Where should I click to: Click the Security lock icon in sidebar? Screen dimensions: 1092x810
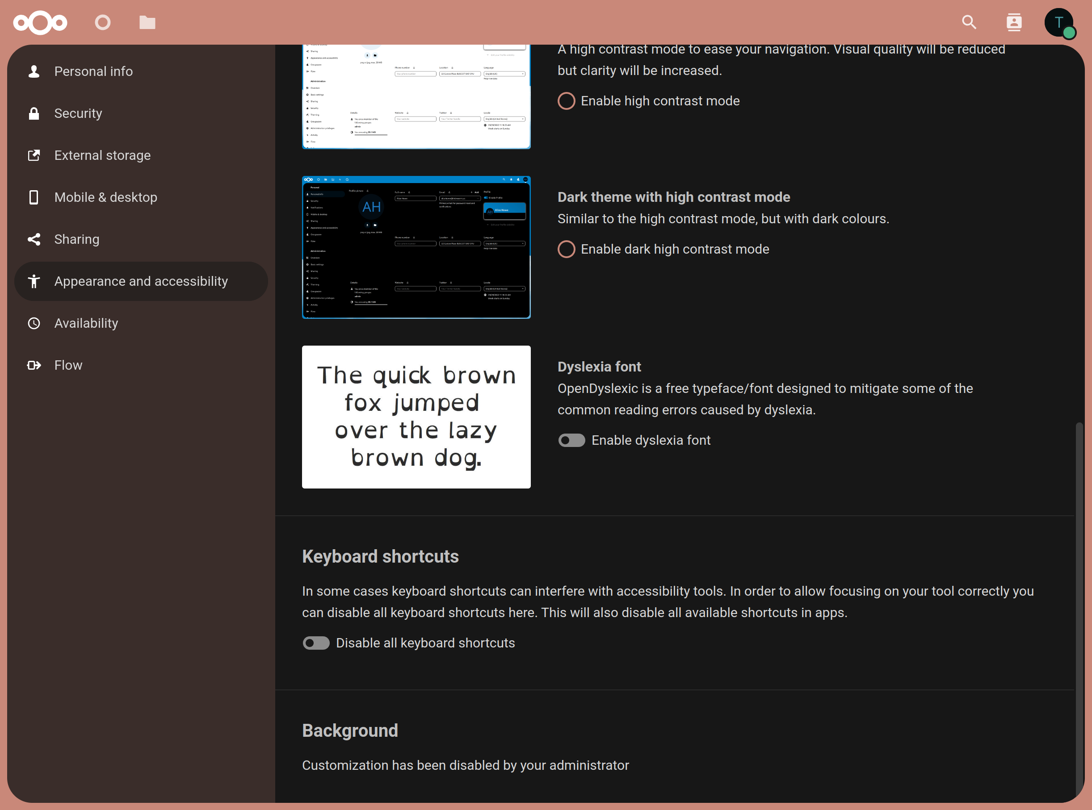pyautogui.click(x=34, y=113)
